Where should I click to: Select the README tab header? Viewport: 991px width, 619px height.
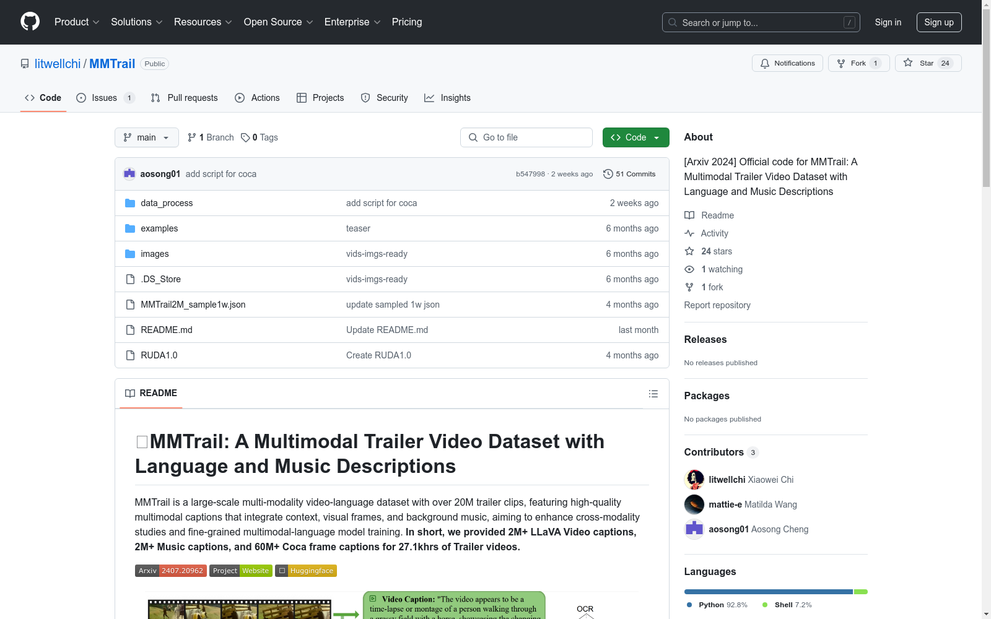pyautogui.click(x=151, y=393)
